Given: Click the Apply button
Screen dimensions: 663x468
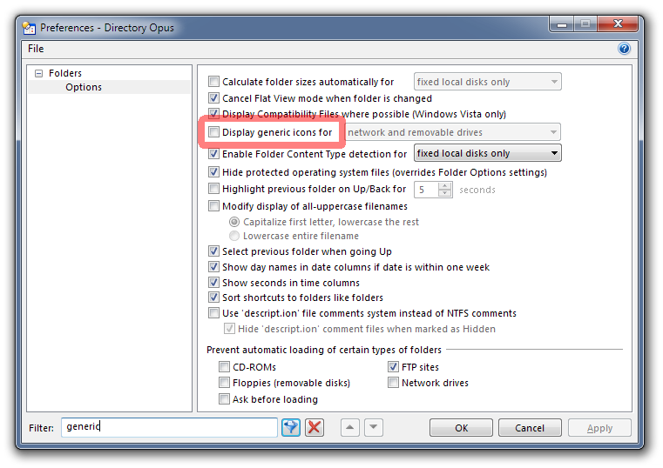Looking at the screenshot, I should [599, 428].
